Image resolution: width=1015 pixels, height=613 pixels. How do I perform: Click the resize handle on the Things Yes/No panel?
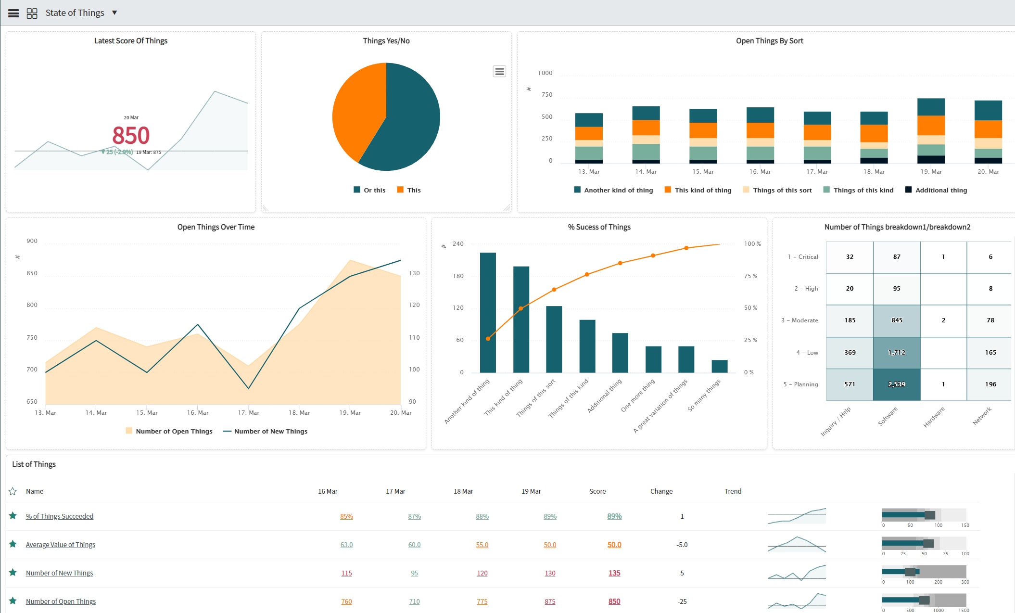[508, 208]
